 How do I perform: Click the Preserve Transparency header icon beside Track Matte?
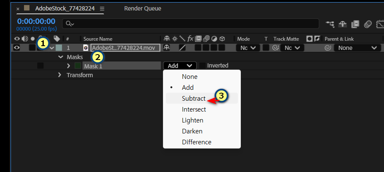tap(309, 39)
